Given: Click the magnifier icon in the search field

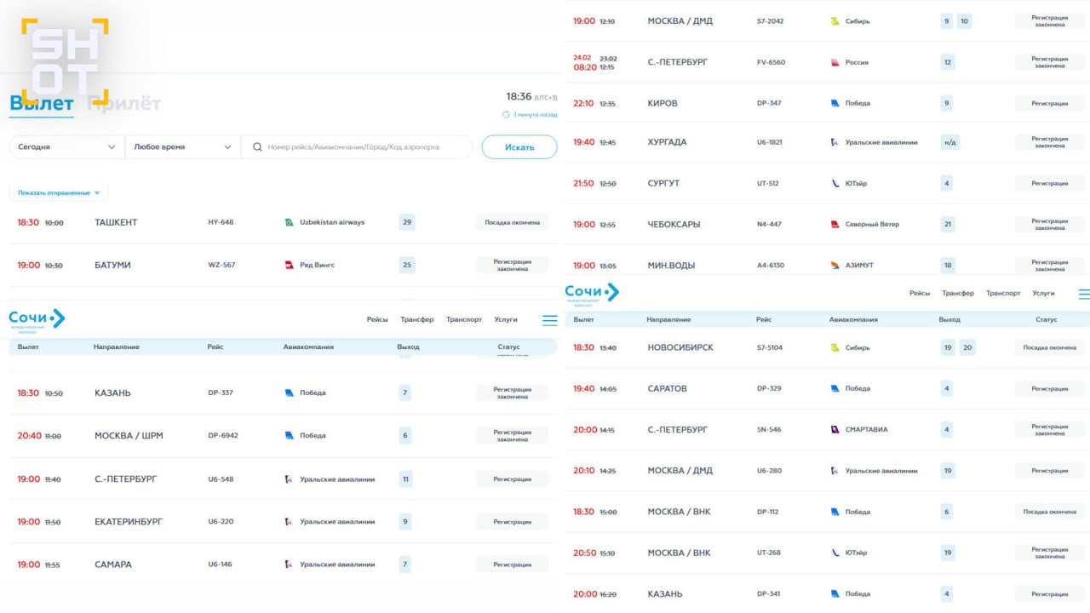Looking at the screenshot, I should click(257, 147).
